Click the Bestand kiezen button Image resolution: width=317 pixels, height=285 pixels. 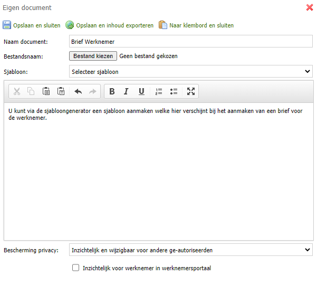(x=93, y=56)
